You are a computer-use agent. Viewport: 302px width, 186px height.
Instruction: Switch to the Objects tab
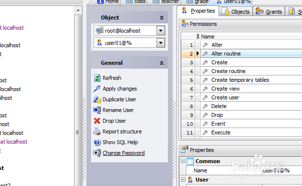(x=236, y=12)
